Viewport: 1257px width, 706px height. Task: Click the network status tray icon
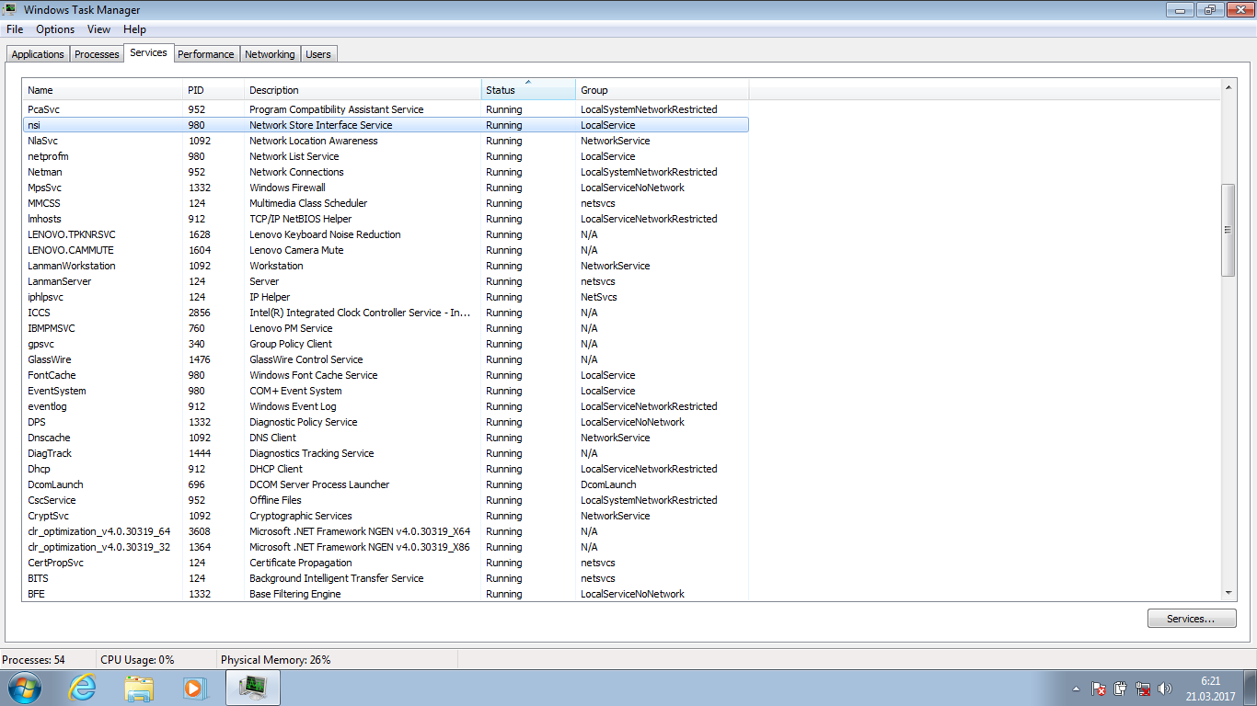tap(1143, 689)
